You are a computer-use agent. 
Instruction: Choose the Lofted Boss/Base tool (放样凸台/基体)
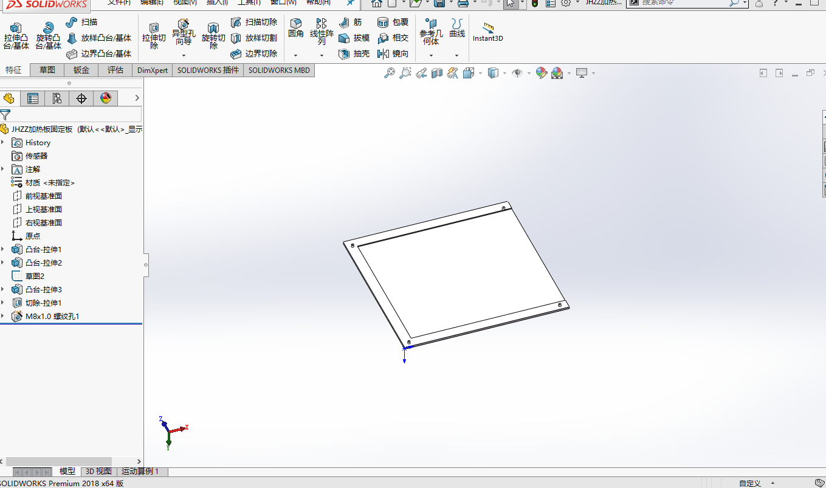98,38
